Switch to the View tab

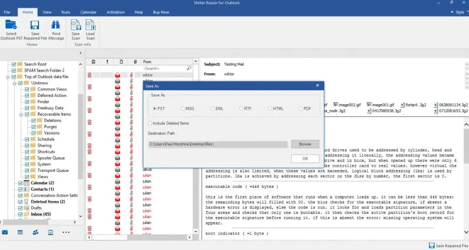tap(47, 12)
